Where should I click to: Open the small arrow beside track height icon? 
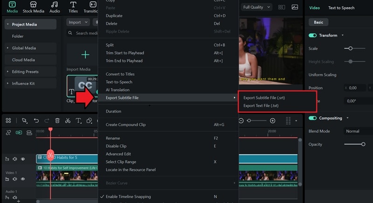(x=296, y=121)
